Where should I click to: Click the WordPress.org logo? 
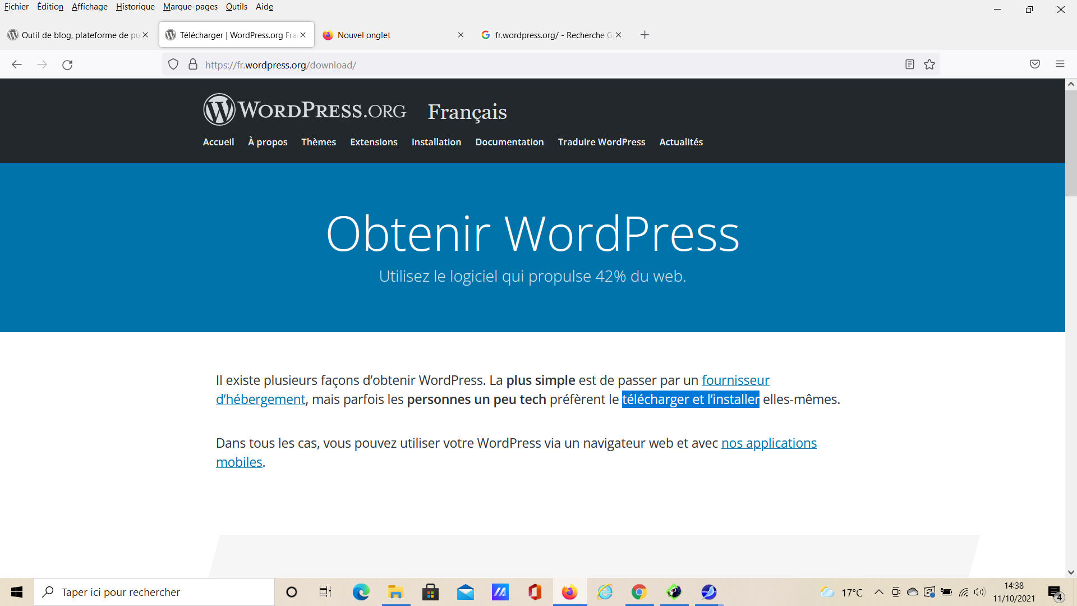(x=305, y=109)
